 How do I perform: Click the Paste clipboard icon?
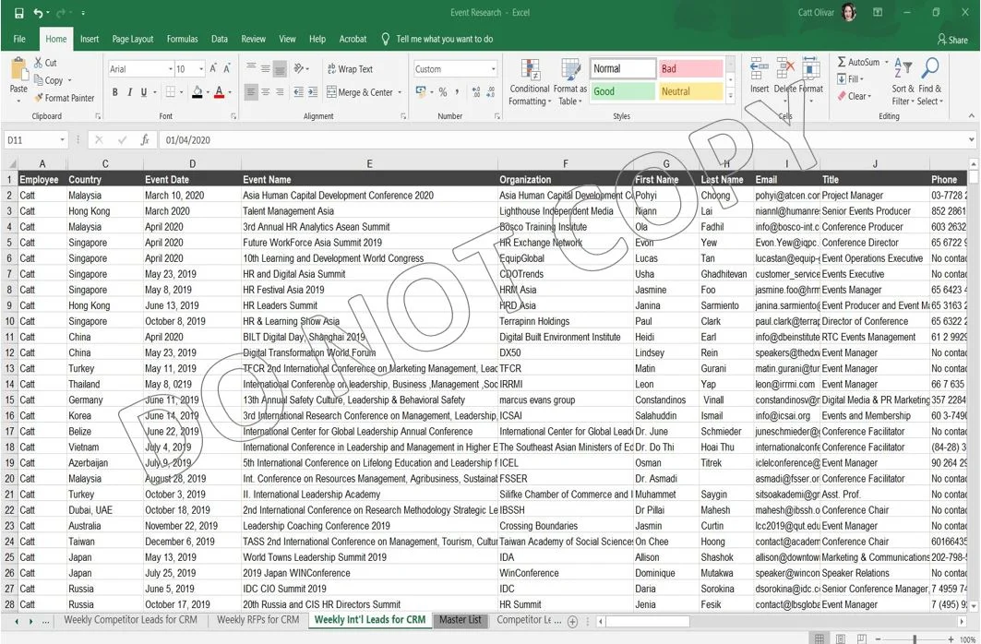pos(18,69)
